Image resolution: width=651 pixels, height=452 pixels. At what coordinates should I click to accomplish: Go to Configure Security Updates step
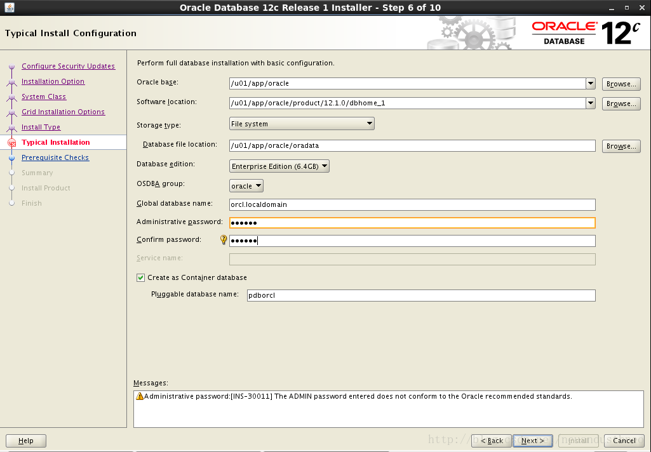(68, 66)
